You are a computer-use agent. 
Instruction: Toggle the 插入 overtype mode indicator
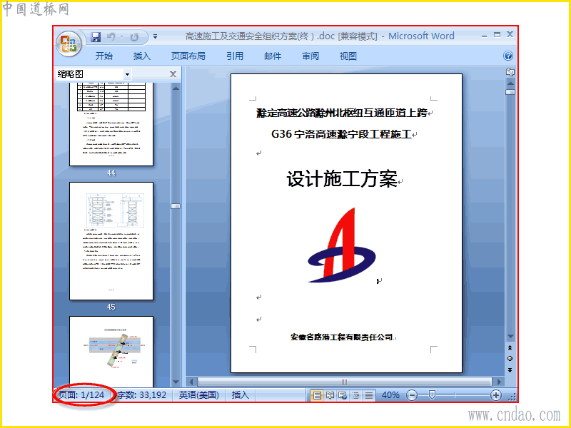241,395
